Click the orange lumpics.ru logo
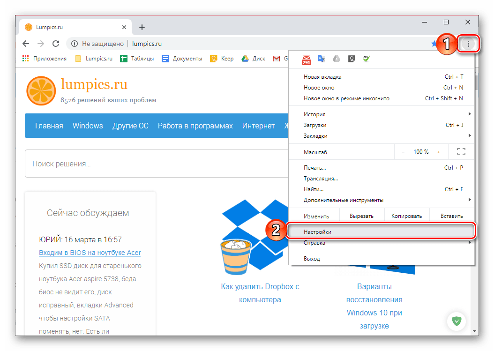Screen dimensions: 494x351 pos(41,91)
